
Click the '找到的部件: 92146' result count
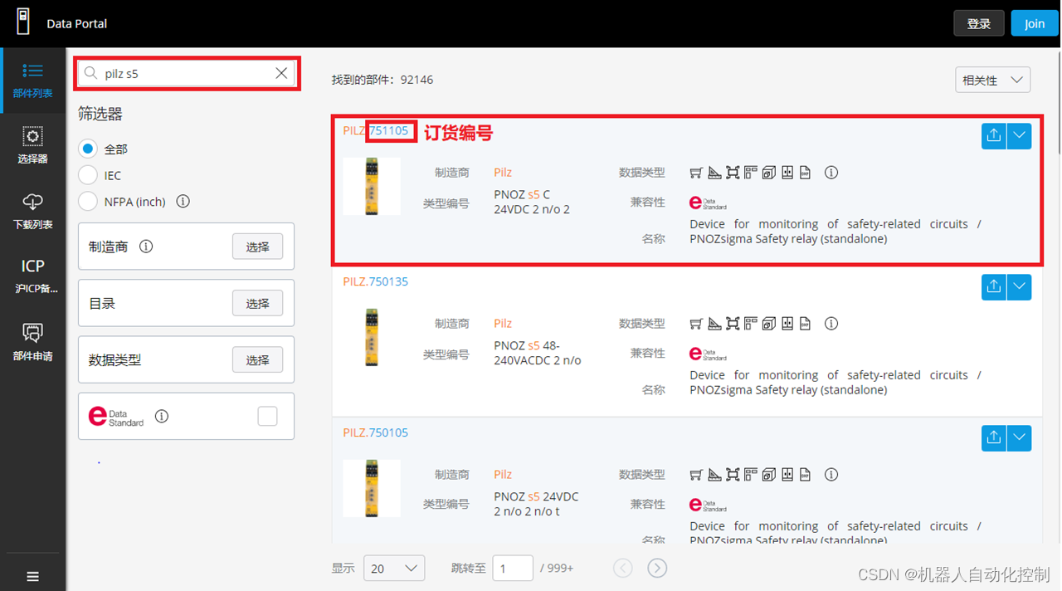pos(382,80)
